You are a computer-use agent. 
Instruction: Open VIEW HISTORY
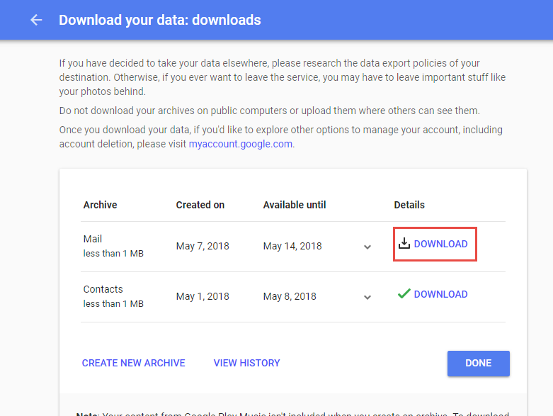click(246, 363)
